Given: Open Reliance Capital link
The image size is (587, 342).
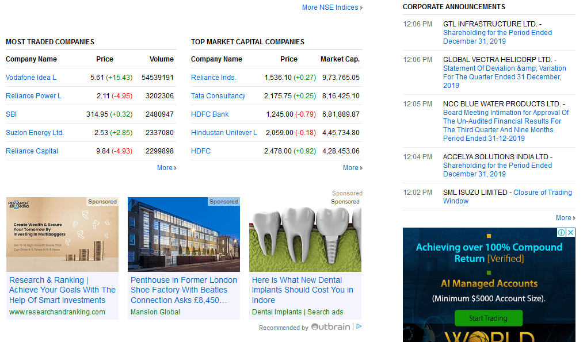Looking at the screenshot, I should tap(32, 151).
